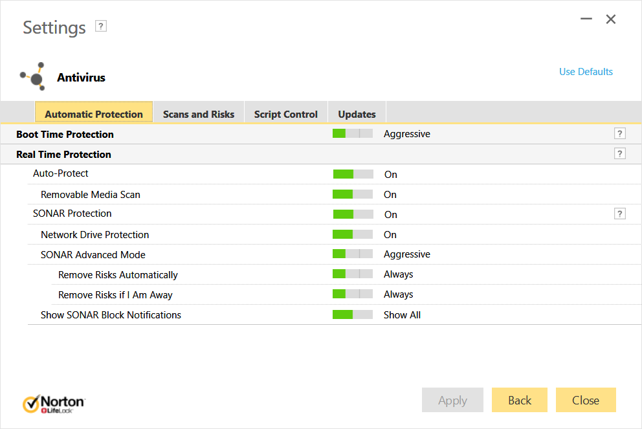
Task: Open help for Boot Time Protection
Action: coord(620,134)
